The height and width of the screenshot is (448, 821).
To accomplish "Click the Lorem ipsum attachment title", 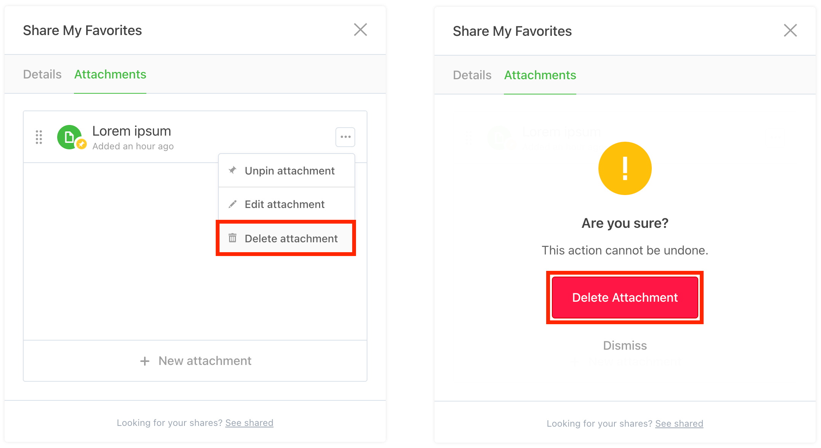I will pos(131,131).
